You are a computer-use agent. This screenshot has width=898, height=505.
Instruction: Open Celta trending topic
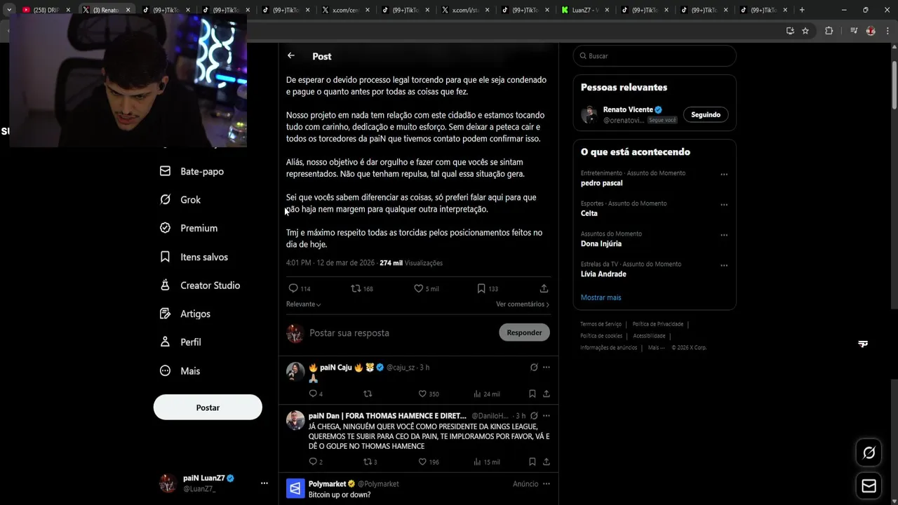tap(589, 213)
